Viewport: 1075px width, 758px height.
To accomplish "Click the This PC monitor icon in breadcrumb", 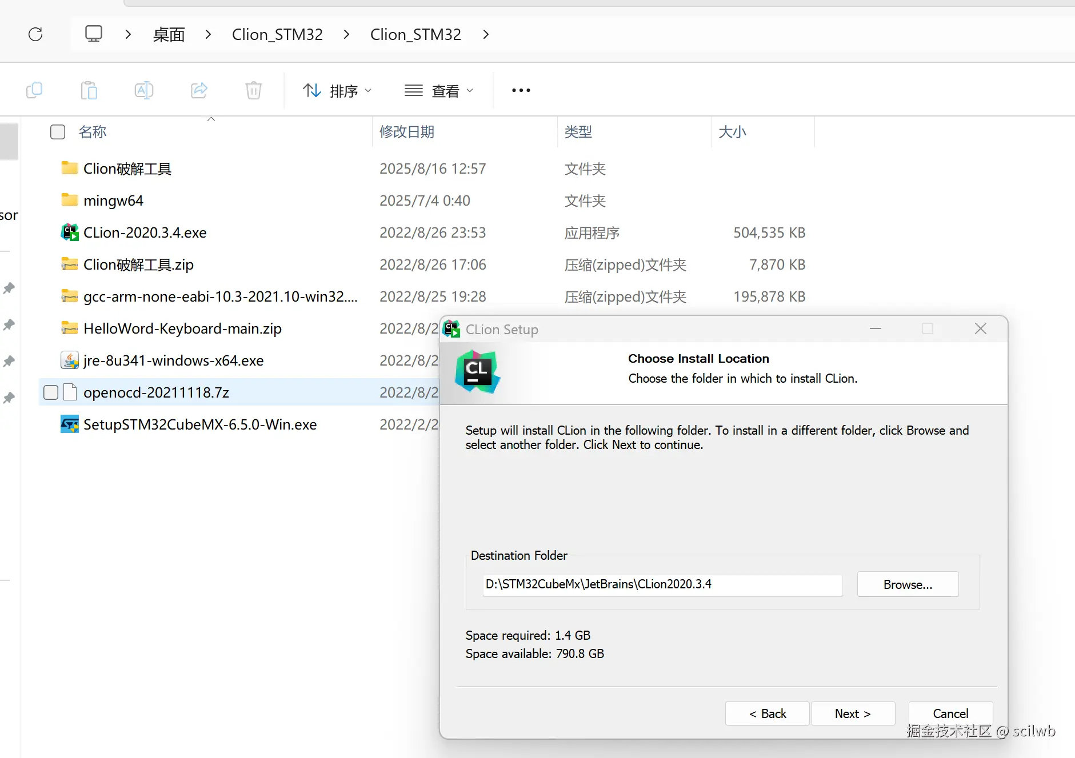I will pyautogui.click(x=94, y=34).
